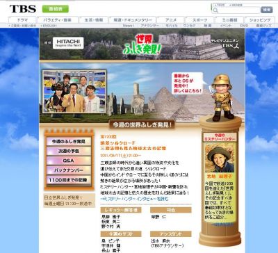
Task: Click the magnifying glass search icon
Action: (x=215, y=10)
